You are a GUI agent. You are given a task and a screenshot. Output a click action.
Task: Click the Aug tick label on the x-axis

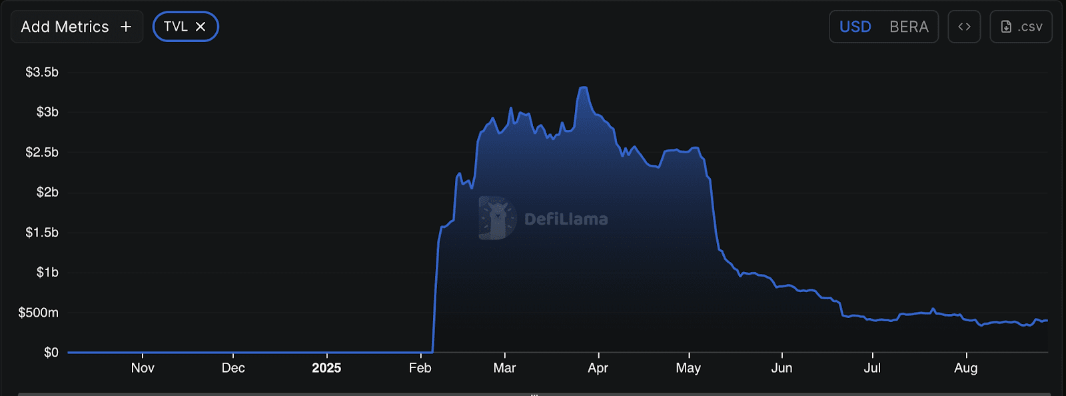click(965, 368)
